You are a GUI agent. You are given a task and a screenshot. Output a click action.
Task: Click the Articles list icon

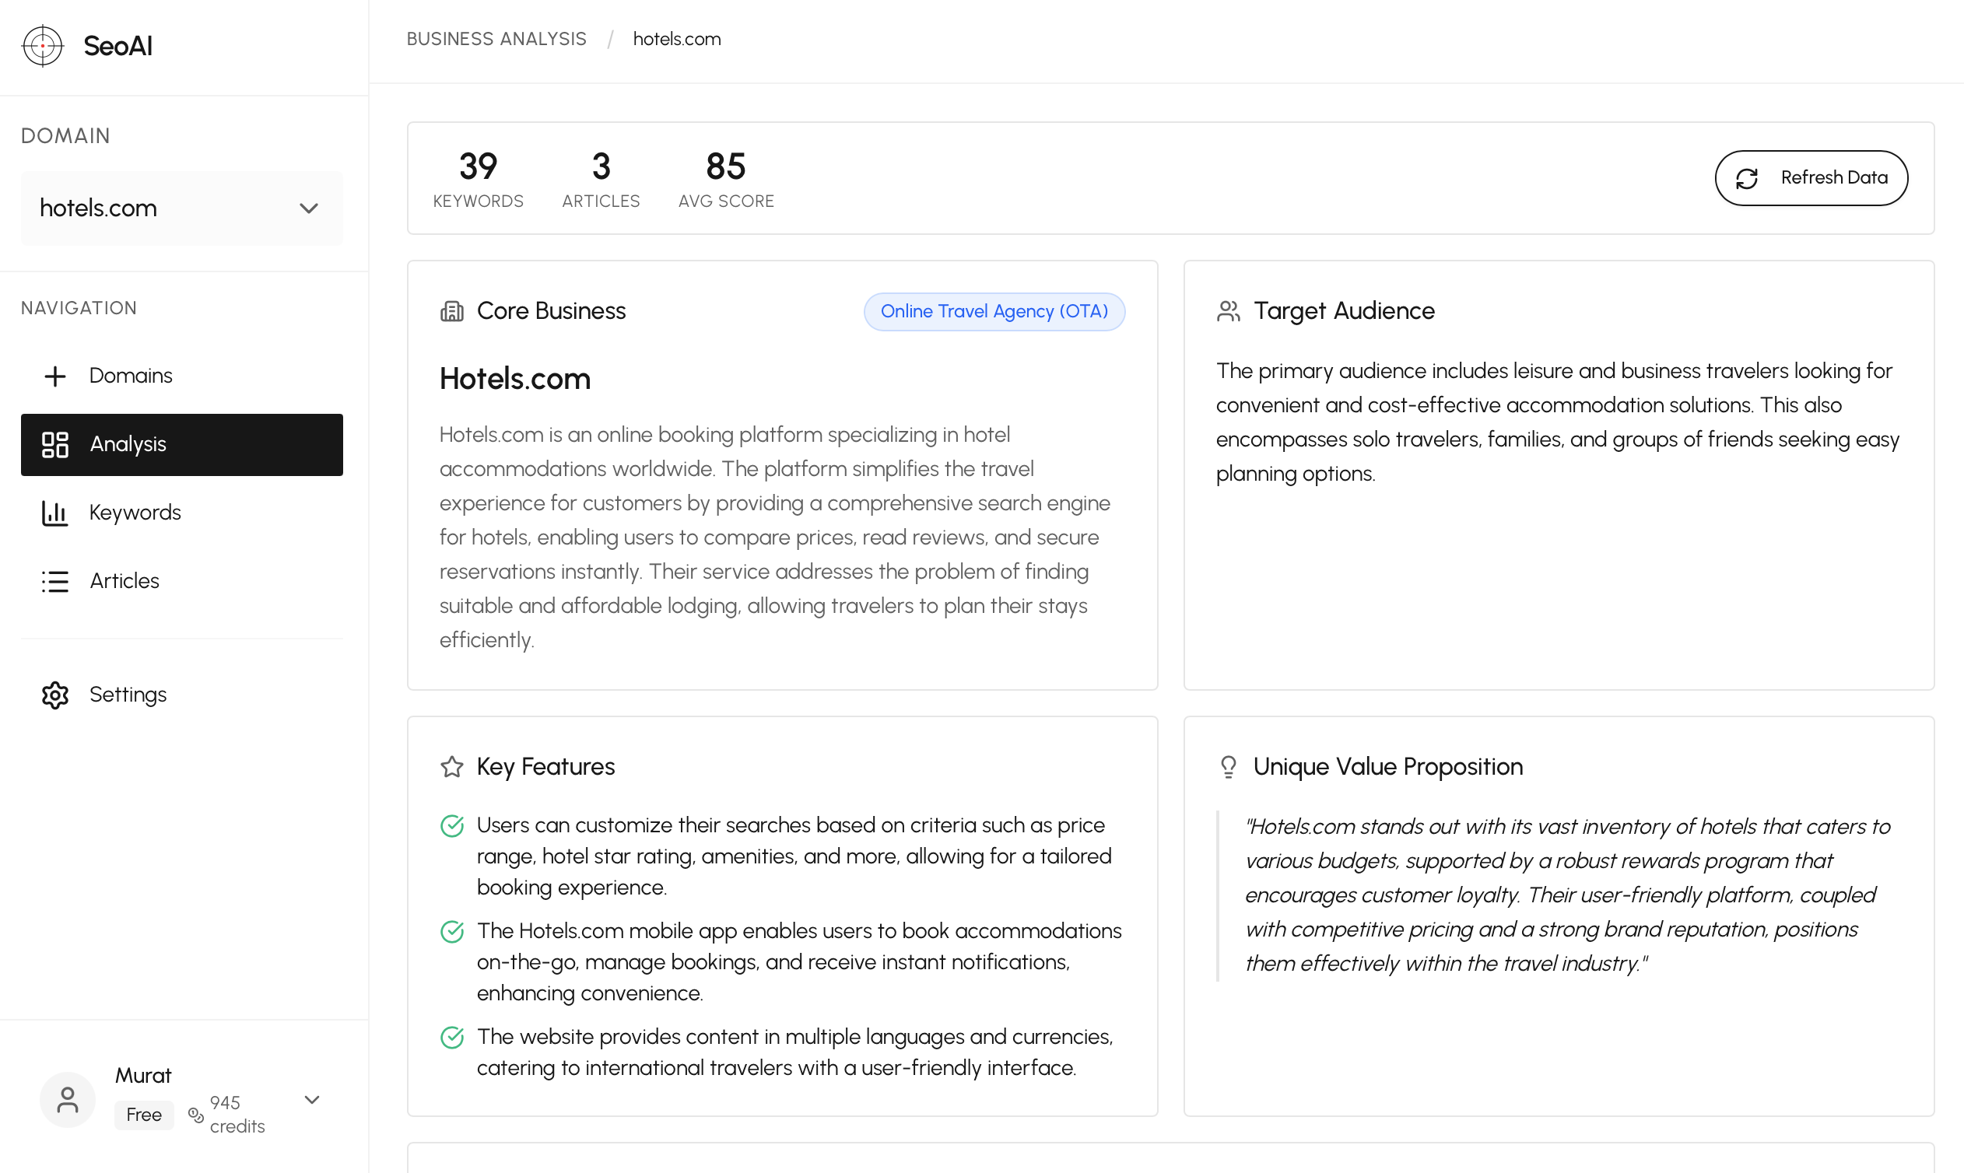(x=54, y=581)
